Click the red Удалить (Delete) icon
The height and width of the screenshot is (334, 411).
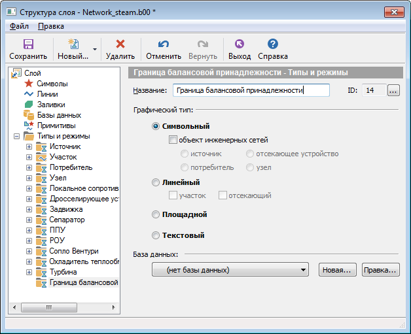[120, 44]
